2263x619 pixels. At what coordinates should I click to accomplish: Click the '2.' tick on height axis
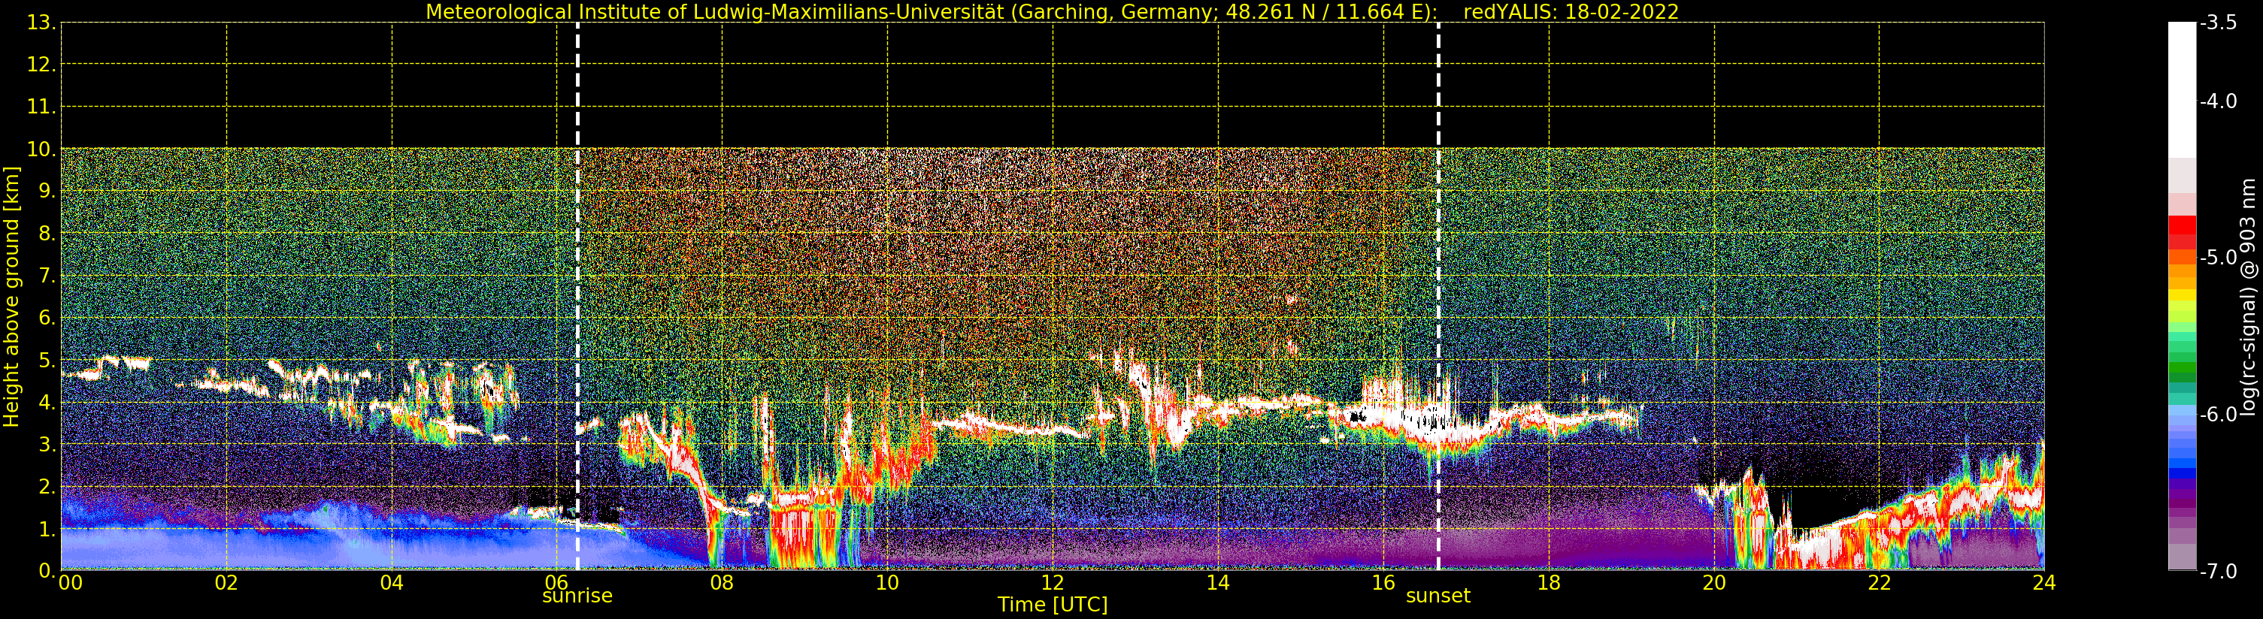pos(47,487)
